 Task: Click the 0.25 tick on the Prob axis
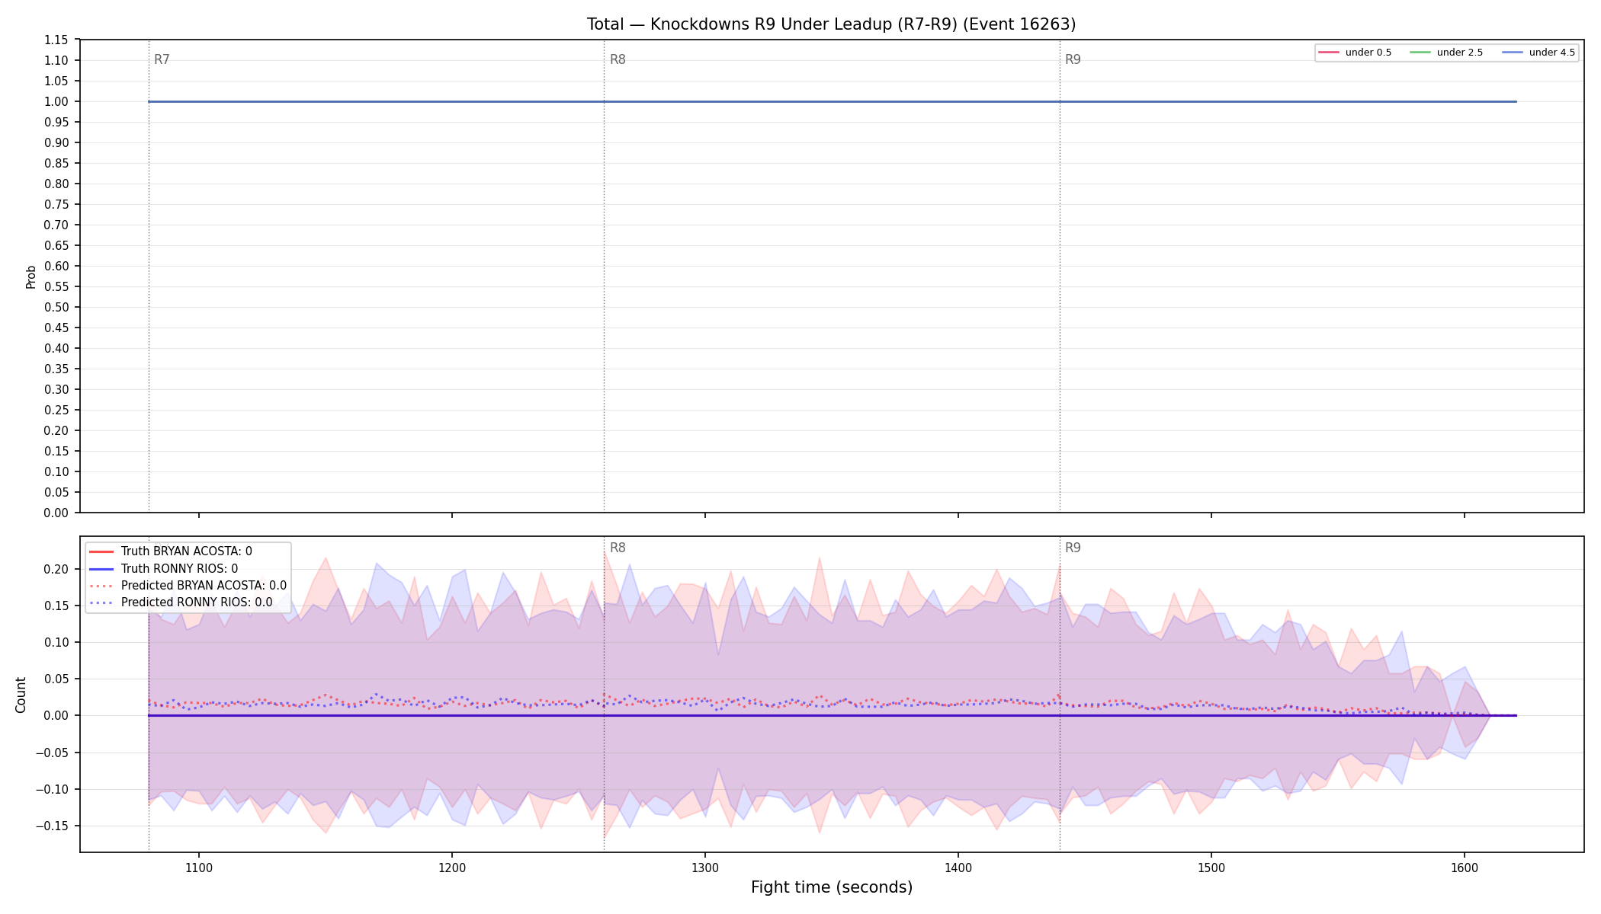(x=56, y=411)
